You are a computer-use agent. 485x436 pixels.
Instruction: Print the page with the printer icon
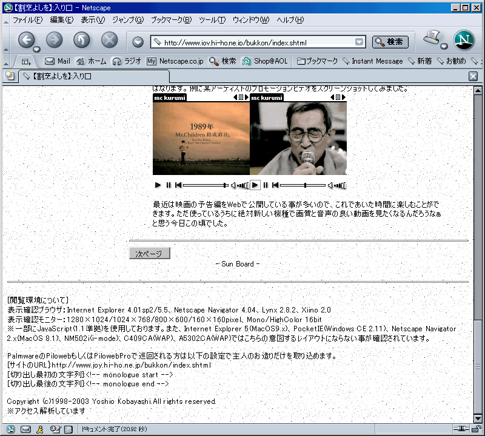point(432,38)
